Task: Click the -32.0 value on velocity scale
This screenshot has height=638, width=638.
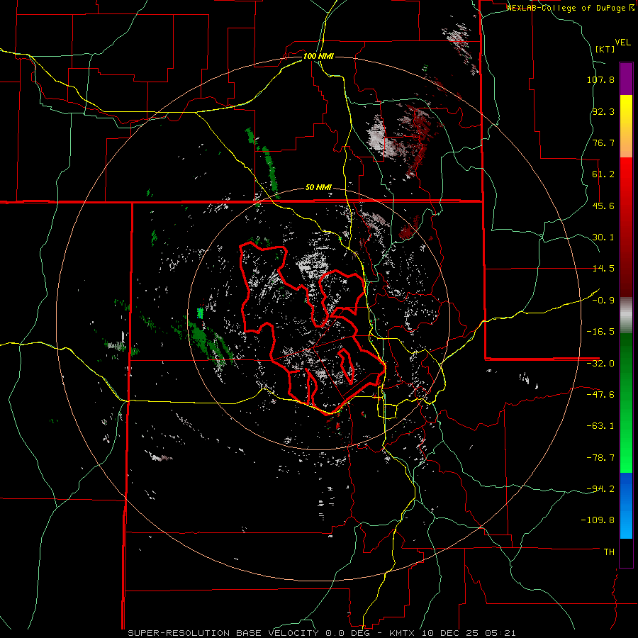Action: (600, 364)
